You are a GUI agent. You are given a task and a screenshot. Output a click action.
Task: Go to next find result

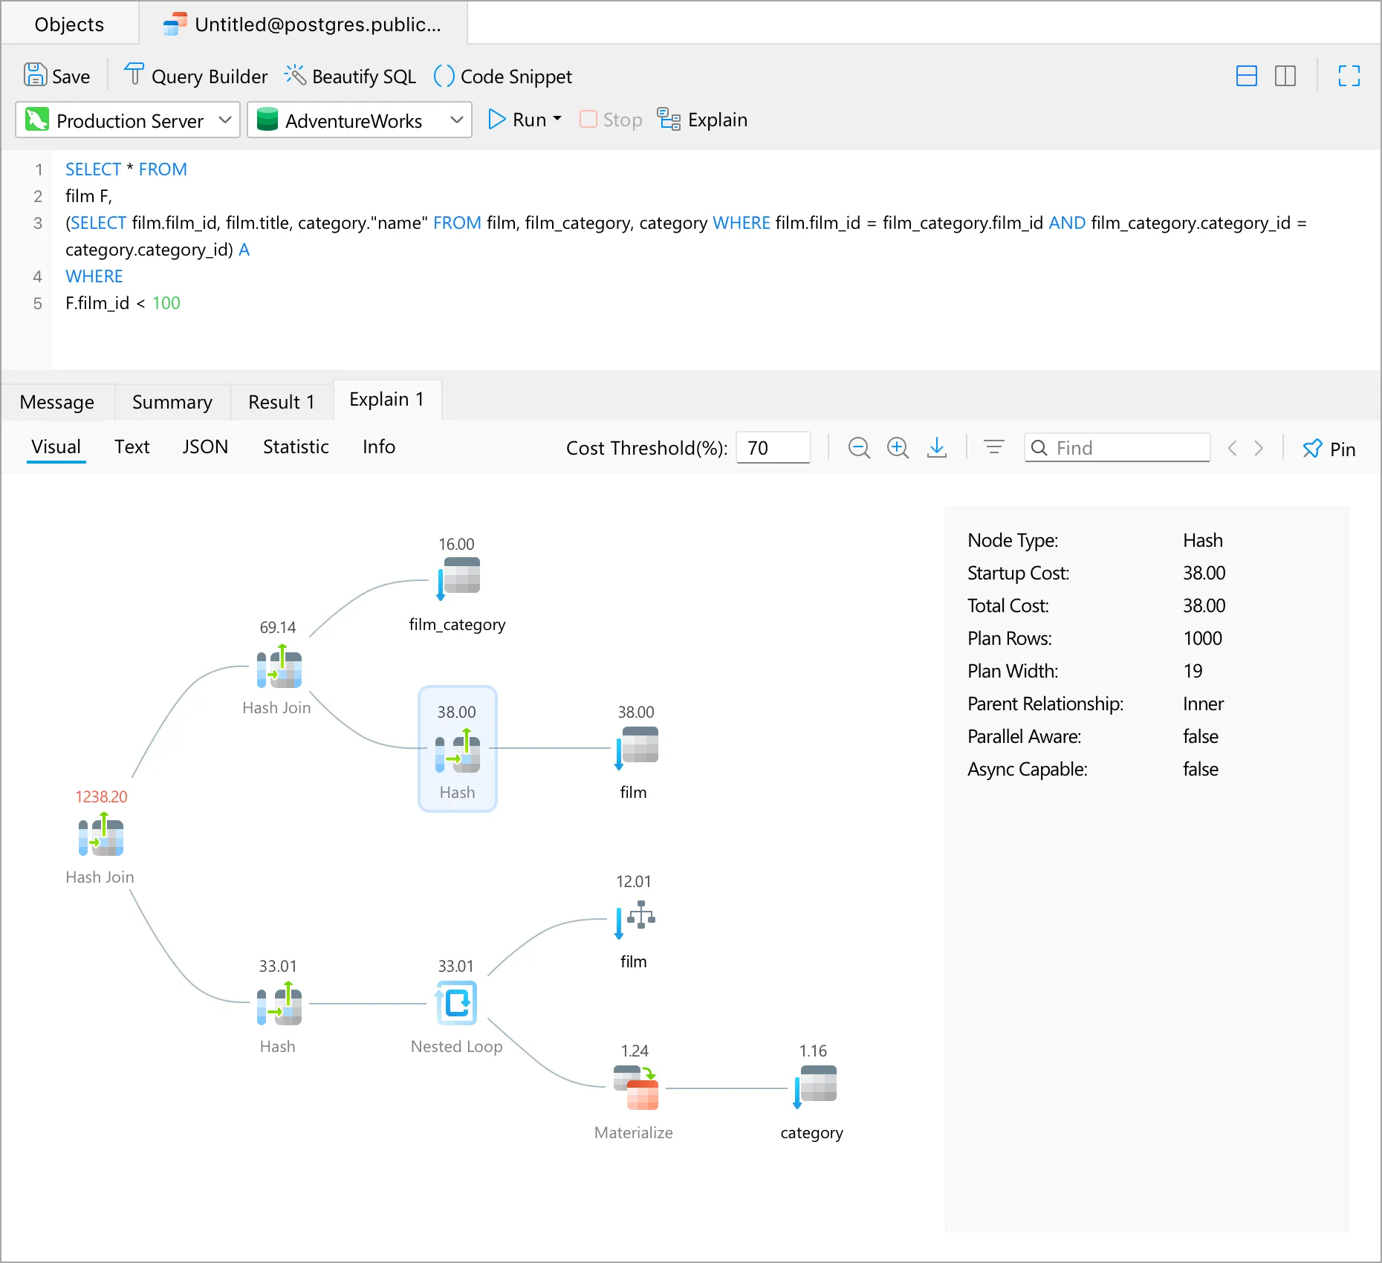coord(1259,448)
